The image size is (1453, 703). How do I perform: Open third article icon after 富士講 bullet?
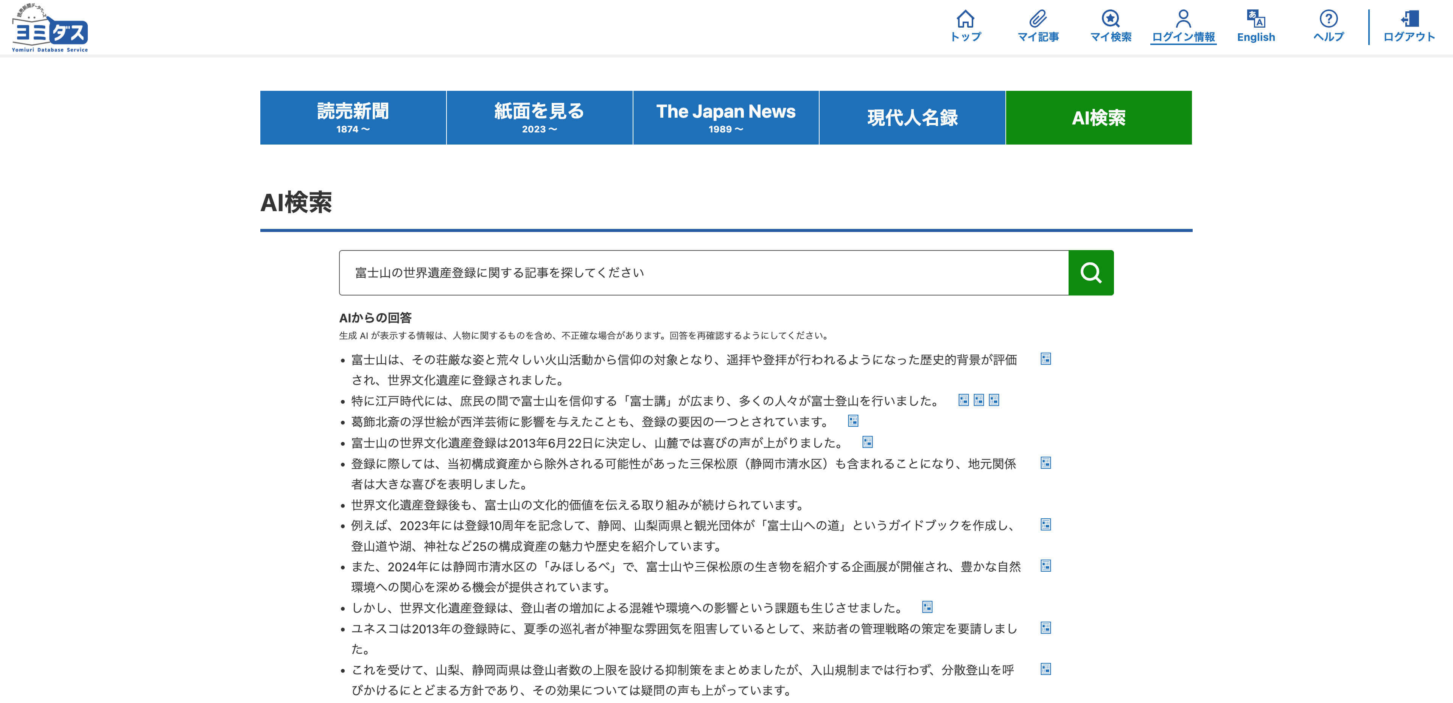click(x=994, y=400)
